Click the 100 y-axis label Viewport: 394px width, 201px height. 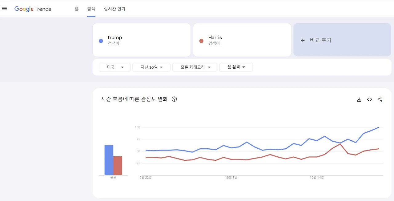(x=137, y=127)
